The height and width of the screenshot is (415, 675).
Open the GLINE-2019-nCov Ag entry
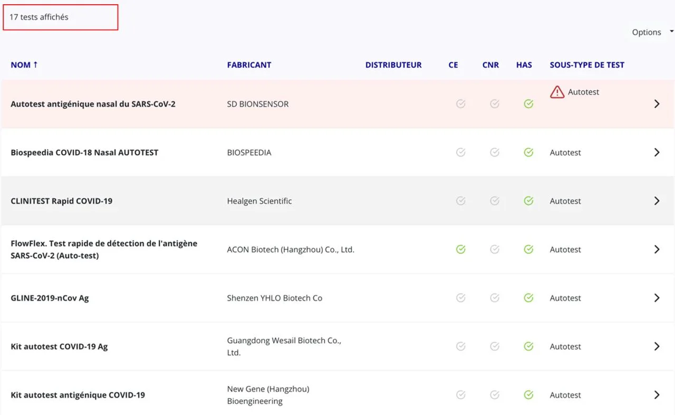50,298
